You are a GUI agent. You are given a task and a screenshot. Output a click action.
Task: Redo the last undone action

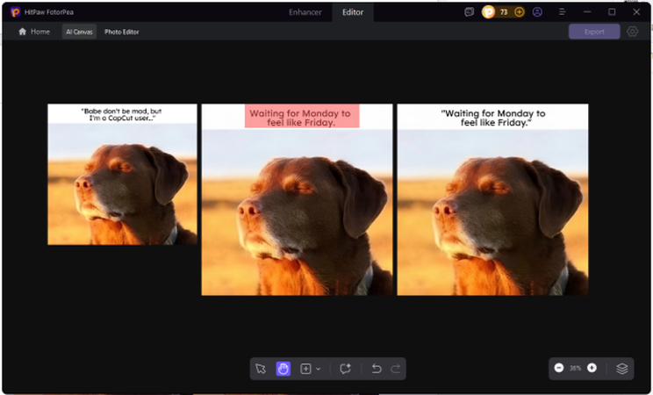395,369
